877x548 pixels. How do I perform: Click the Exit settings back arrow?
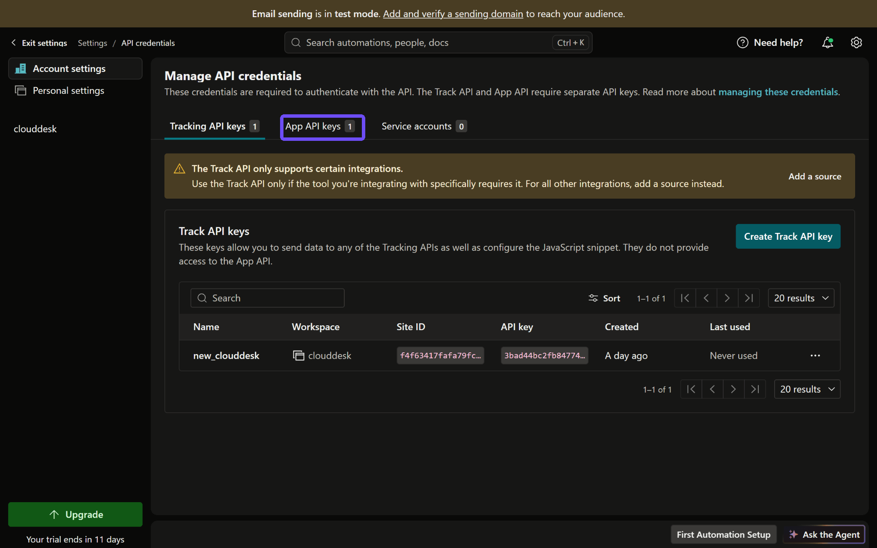(x=14, y=42)
